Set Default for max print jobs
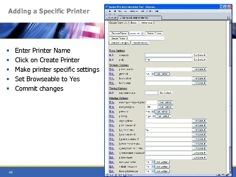The image size is (236, 177). (166, 107)
